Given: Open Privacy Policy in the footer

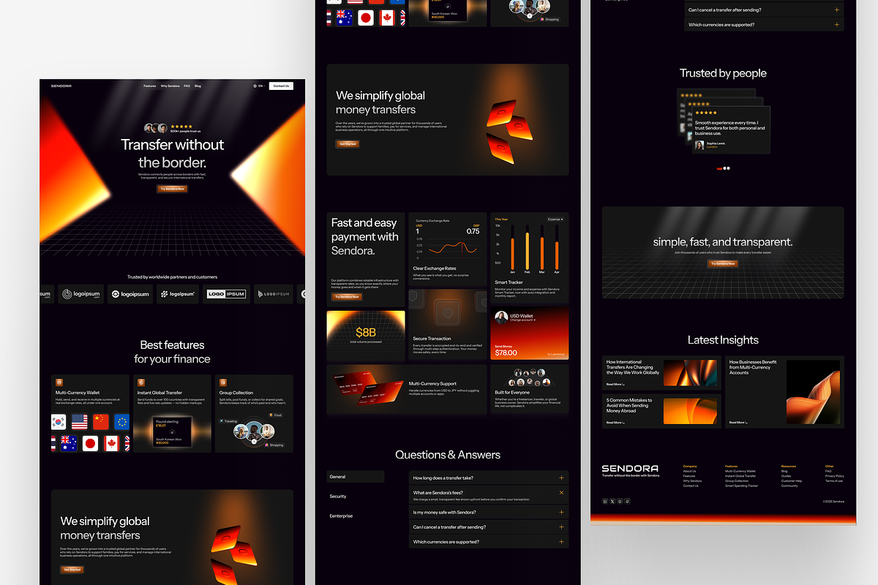Looking at the screenshot, I should [x=835, y=476].
